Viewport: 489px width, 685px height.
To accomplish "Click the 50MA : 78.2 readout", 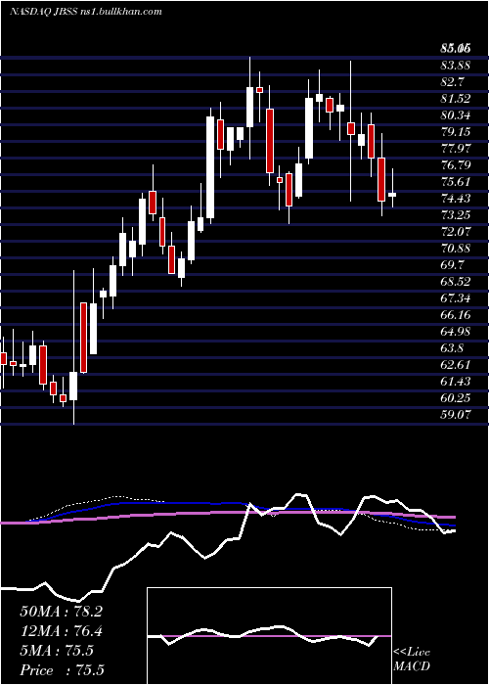I will [x=61, y=612].
